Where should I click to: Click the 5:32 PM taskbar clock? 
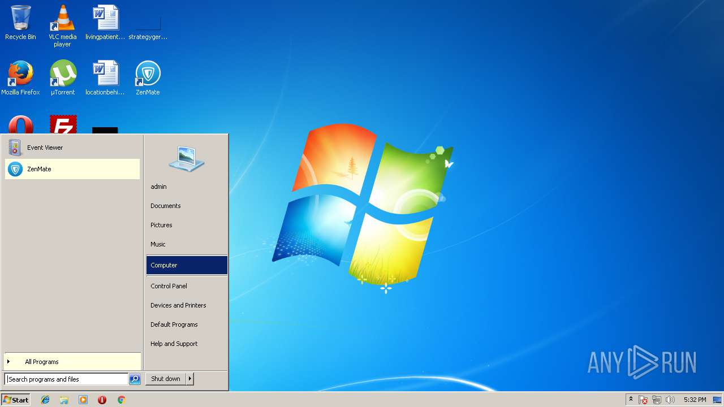[x=695, y=400]
